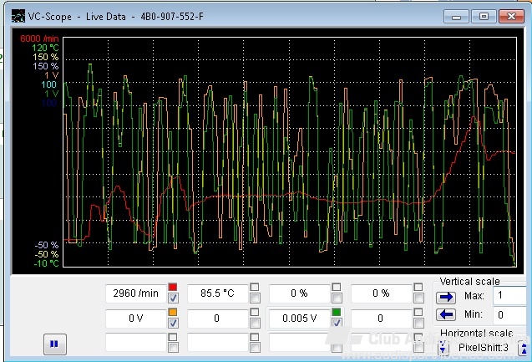The image size is (532, 362).
Task: Maximize the VC-Scope window
Action: [x=483, y=16]
